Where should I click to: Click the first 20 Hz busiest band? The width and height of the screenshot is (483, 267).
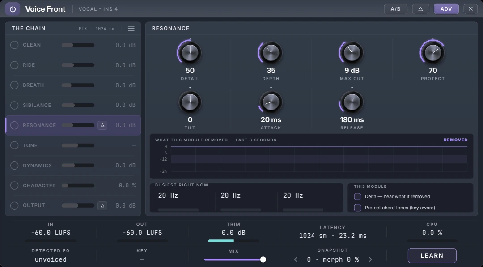pyautogui.click(x=168, y=195)
